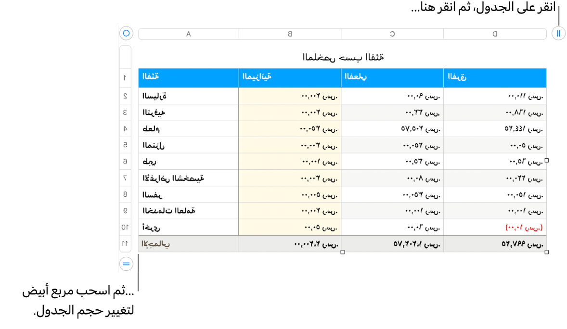Select row 1 header number

click(x=125, y=78)
